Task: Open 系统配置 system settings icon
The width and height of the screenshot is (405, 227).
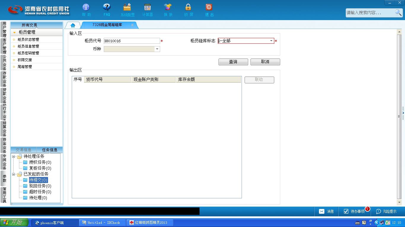Action: coord(127,7)
